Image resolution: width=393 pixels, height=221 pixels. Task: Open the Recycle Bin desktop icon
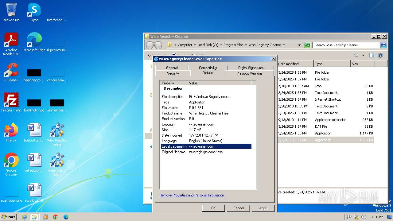point(11,12)
